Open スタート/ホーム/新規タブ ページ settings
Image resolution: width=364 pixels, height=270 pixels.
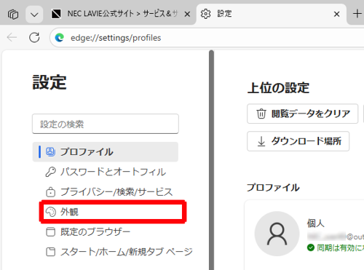coord(113,252)
